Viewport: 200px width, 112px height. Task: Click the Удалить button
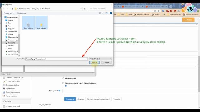117,99
